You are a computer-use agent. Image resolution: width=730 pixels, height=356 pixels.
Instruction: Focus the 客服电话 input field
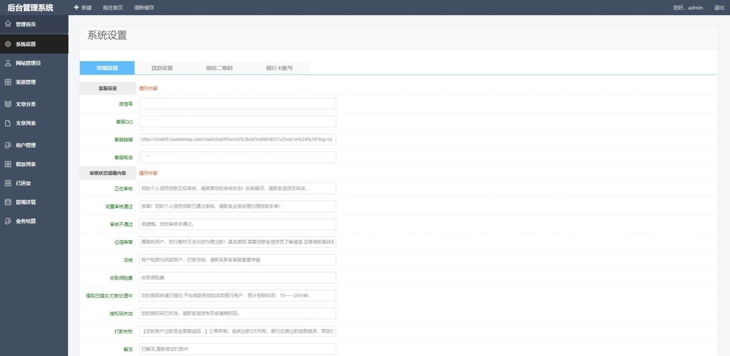237,157
